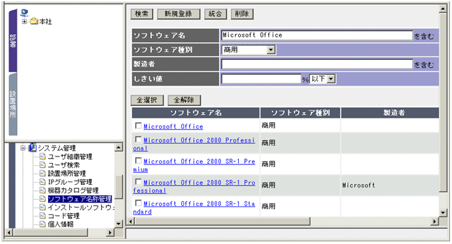452x244 pixels.
Task: Click the main panel vertical scrollbar thumb
Action: [443, 102]
